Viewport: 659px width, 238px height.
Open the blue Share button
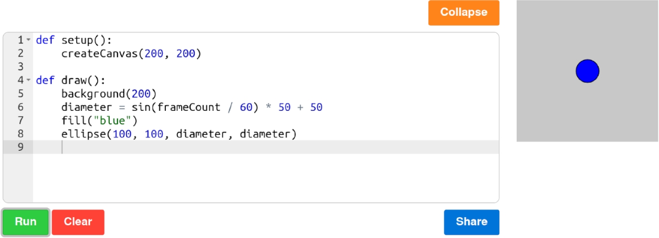click(472, 222)
